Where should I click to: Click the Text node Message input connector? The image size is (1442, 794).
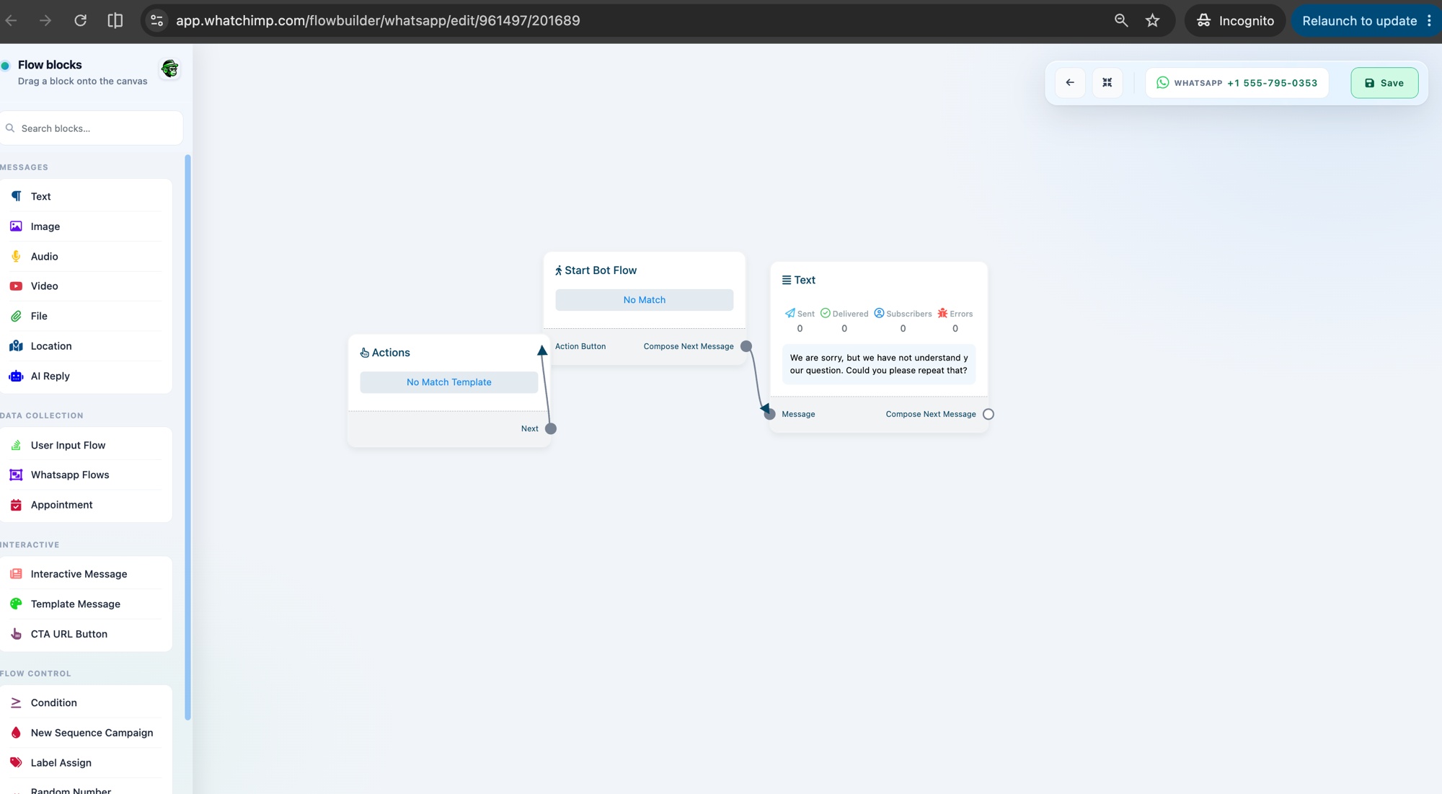(770, 414)
